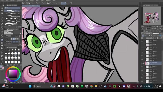The image size is (163, 92).
Task: Toggle visibility of Layer 13
Action: [142, 74]
